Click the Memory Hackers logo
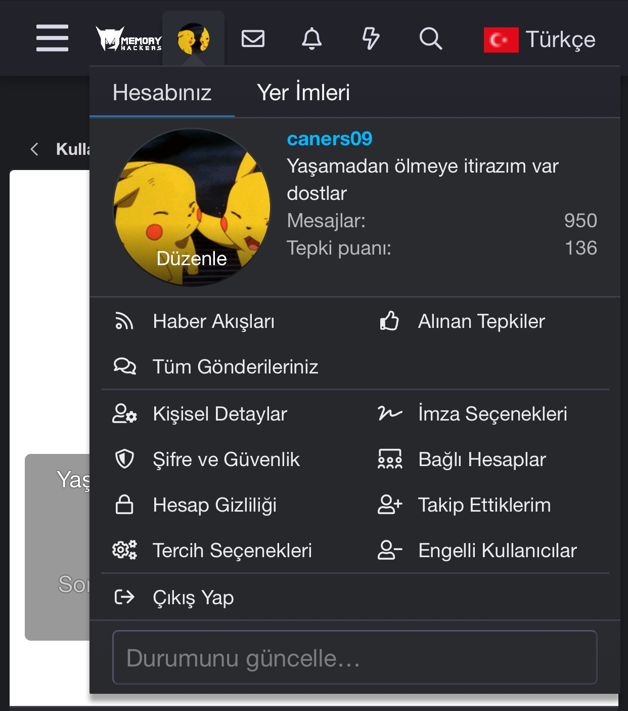The width and height of the screenshot is (628, 711). [x=129, y=39]
